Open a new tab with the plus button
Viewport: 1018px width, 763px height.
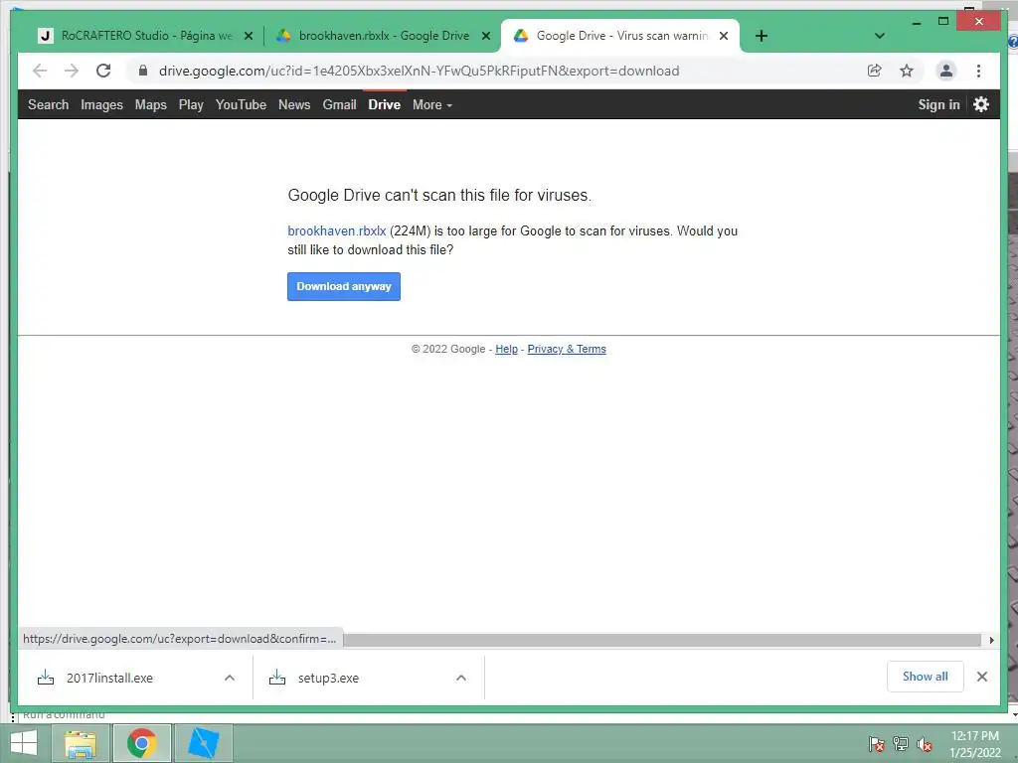coord(762,36)
